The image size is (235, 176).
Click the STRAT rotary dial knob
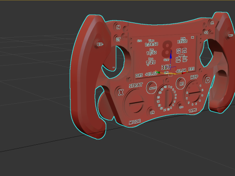[x=134, y=103]
